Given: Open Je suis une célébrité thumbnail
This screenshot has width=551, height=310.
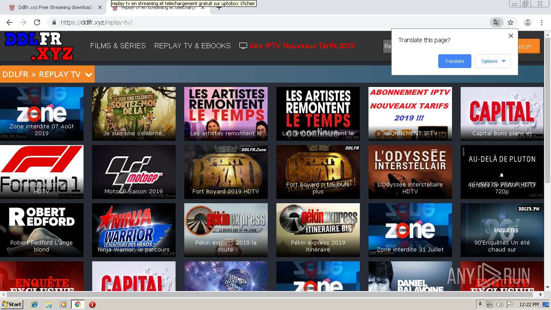Looking at the screenshot, I should click(134, 114).
